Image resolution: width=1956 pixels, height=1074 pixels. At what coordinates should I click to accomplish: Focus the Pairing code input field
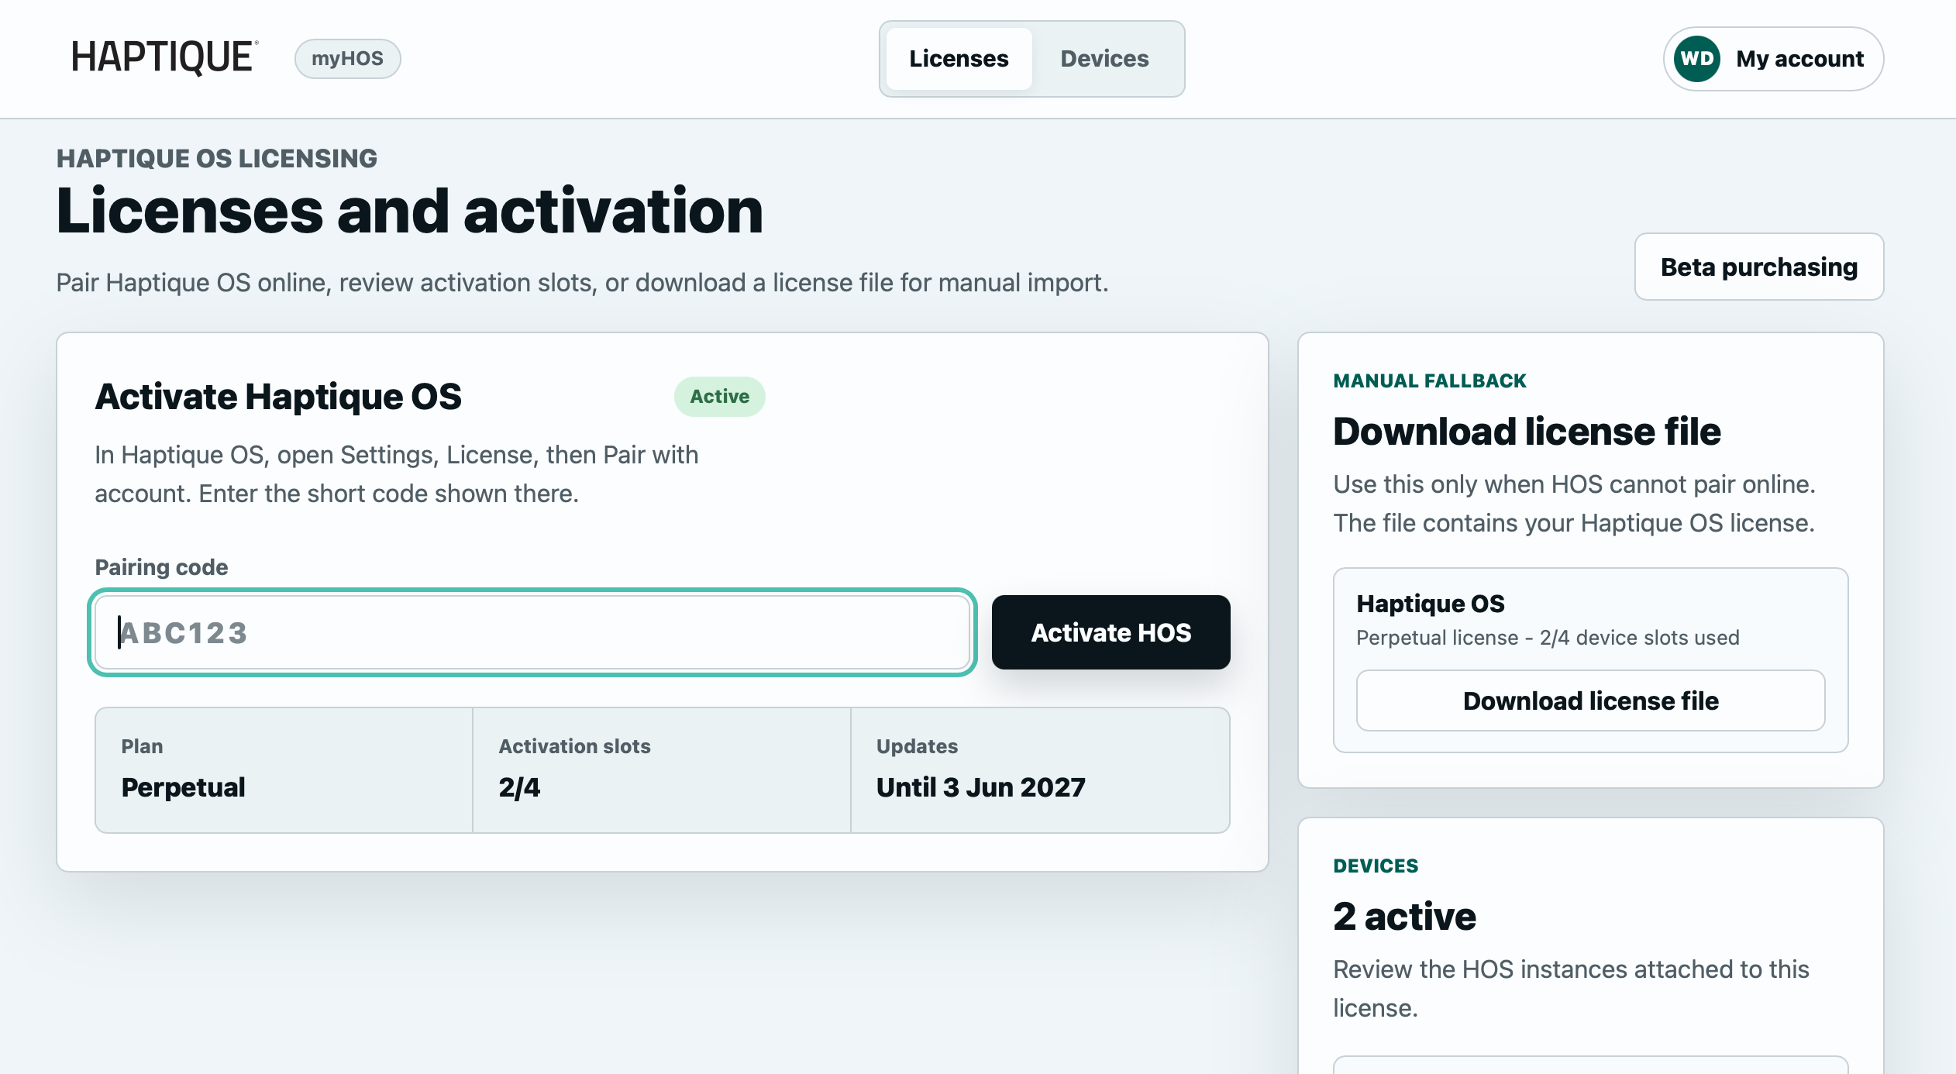pos(532,632)
